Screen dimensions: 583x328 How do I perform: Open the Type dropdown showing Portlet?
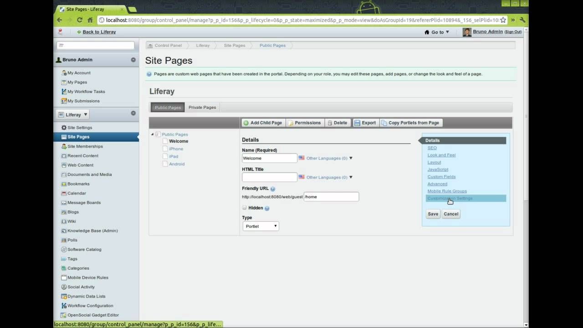[x=261, y=226]
